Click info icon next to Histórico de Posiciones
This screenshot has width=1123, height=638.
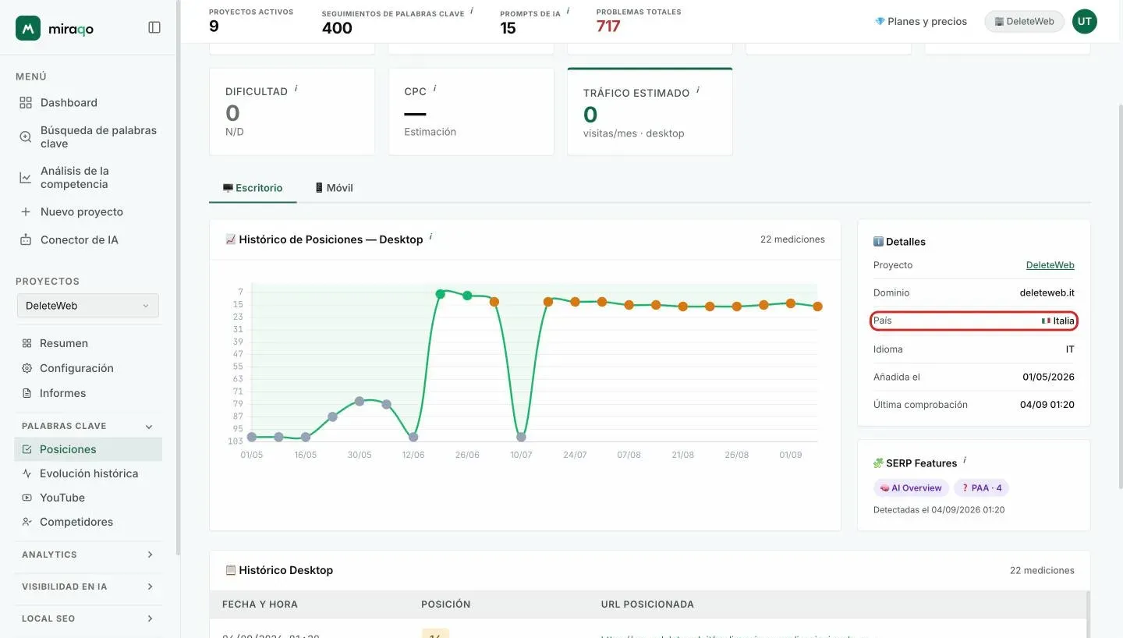click(x=431, y=237)
